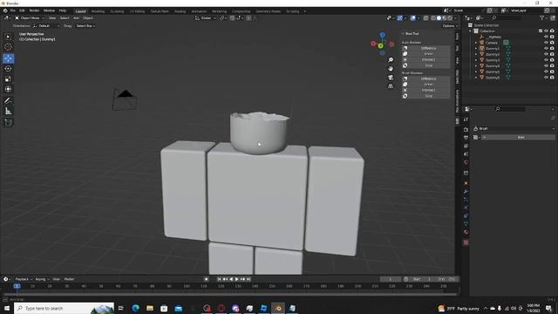Open the Object Data green triangle tab
558x314 pixels.
pos(466,224)
